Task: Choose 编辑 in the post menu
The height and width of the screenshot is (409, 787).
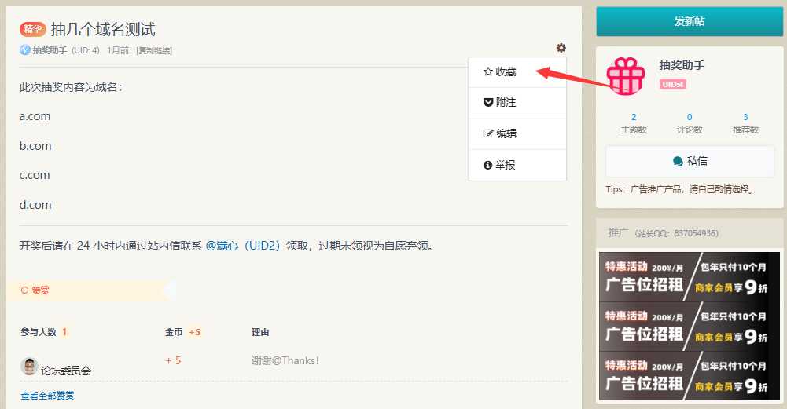Action: pyautogui.click(x=517, y=133)
